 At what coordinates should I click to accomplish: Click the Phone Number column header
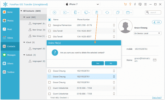click(84, 19)
